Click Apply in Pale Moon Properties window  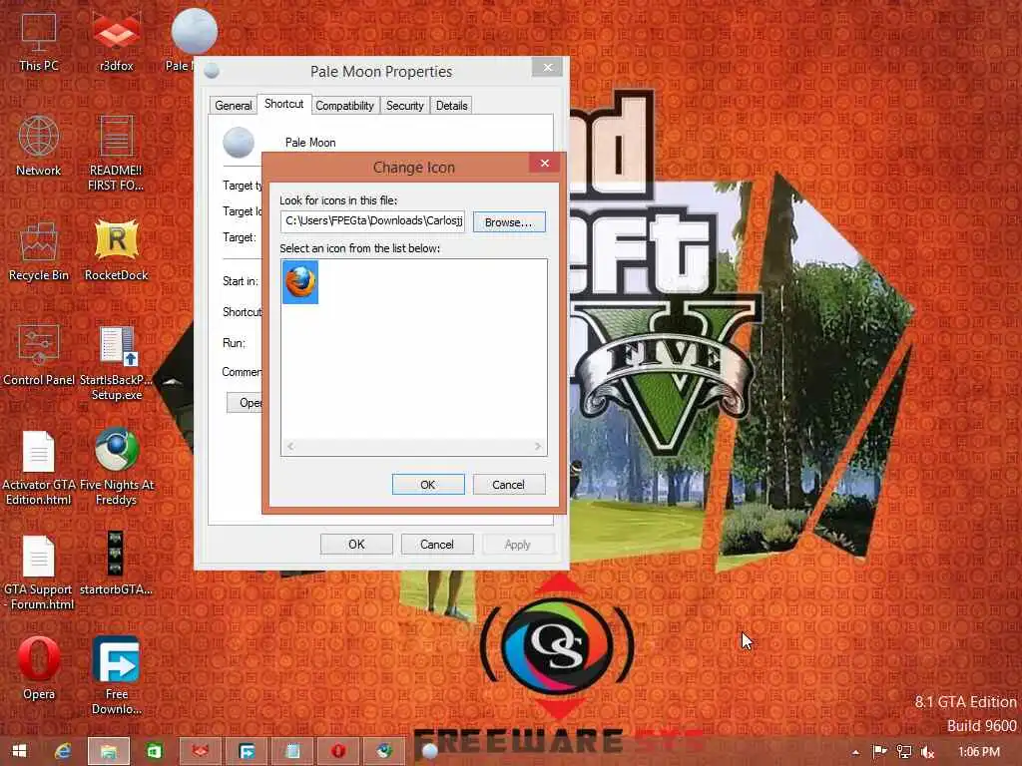518,544
